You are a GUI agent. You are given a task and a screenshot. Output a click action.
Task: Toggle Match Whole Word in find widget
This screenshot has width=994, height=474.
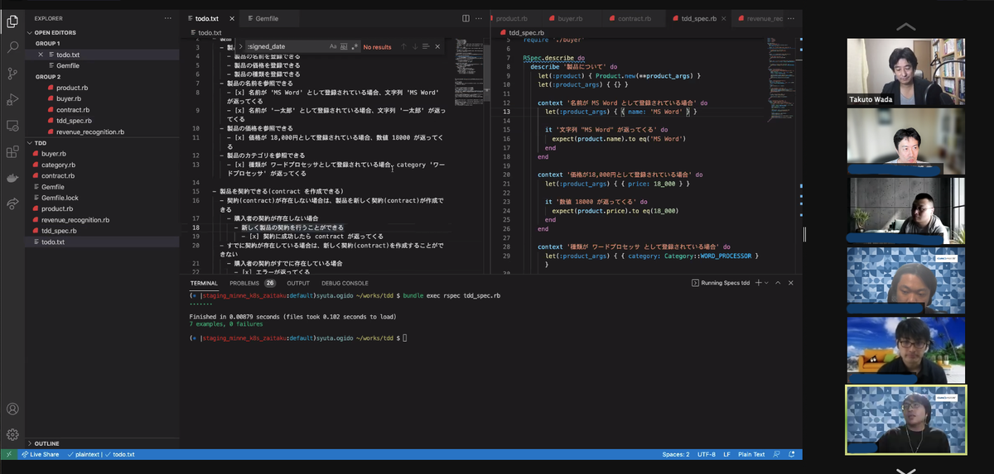tap(345, 47)
